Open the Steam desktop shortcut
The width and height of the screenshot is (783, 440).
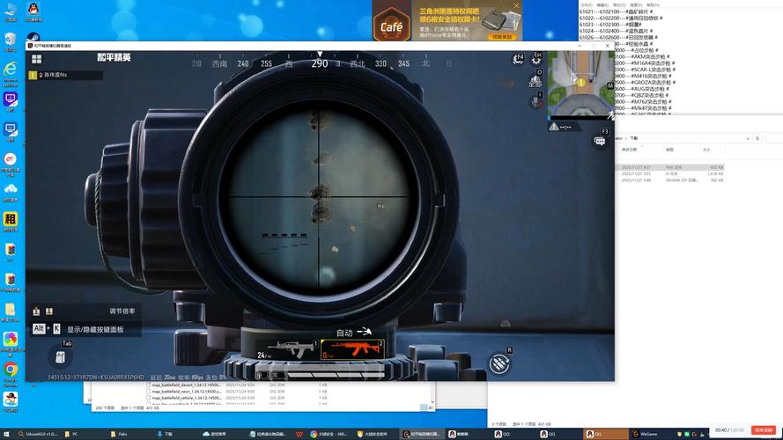tap(33, 37)
